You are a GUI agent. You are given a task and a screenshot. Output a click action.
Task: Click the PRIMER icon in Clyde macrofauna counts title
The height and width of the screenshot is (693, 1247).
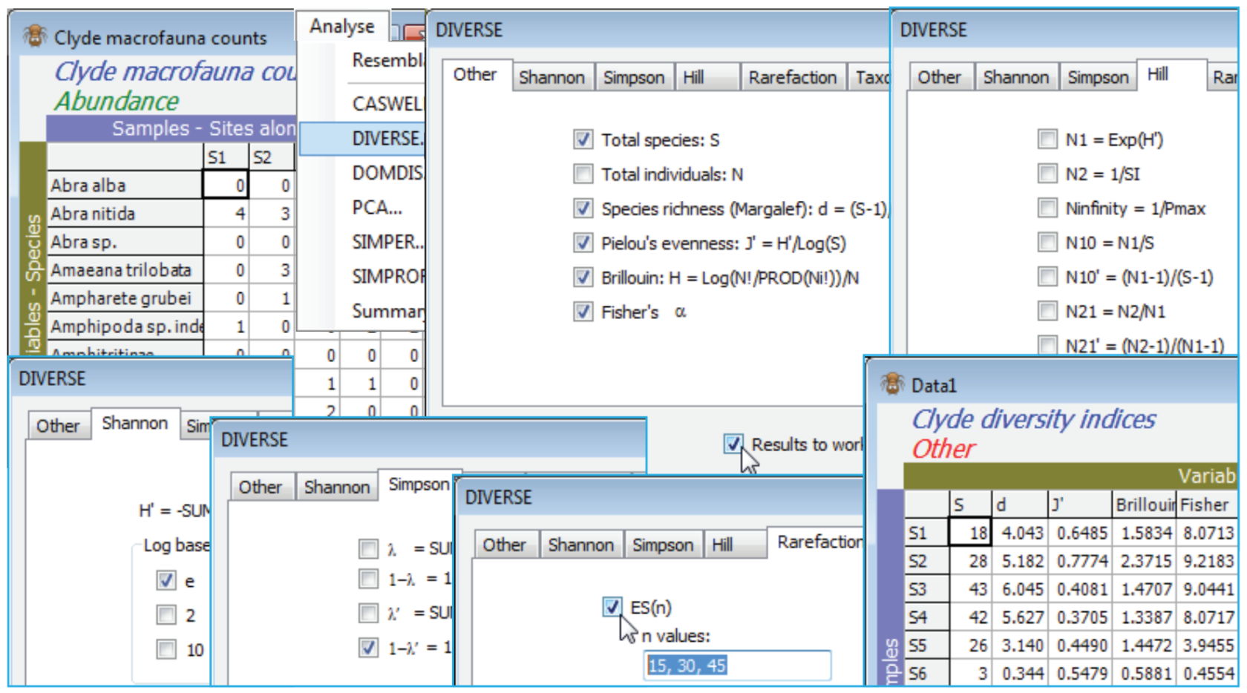[x=34, y=35]
